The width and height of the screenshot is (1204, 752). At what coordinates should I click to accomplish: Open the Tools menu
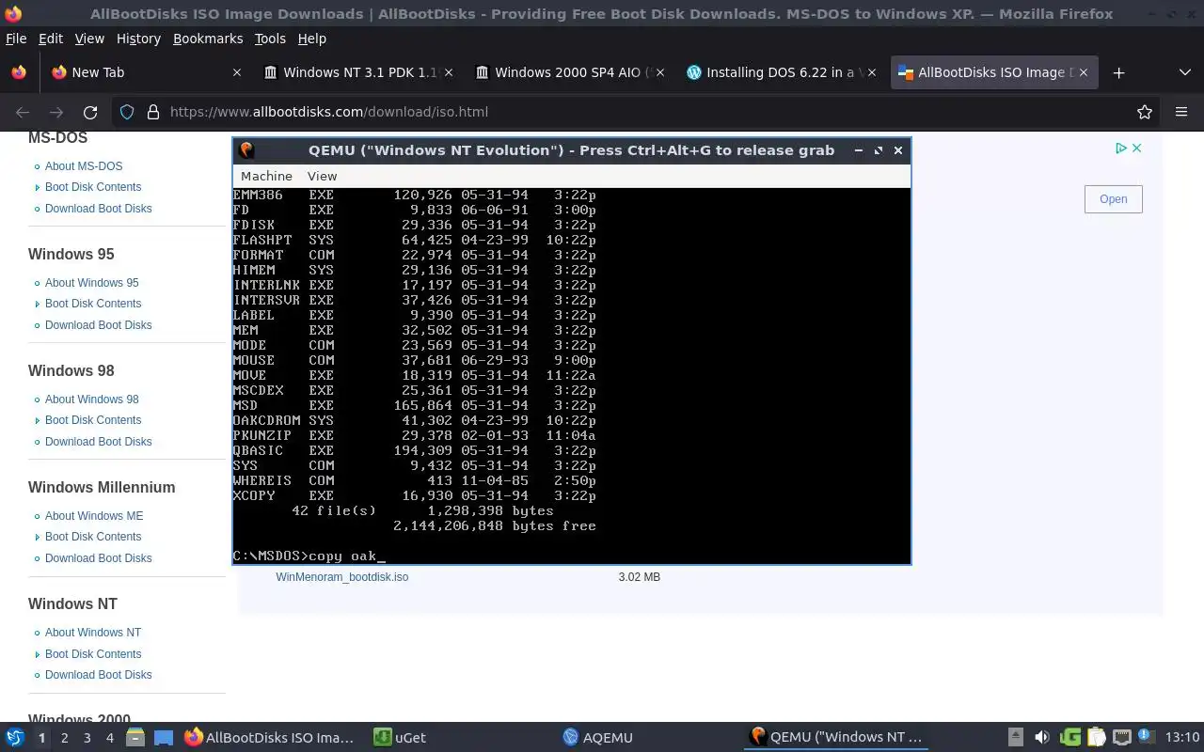[270, 39]
